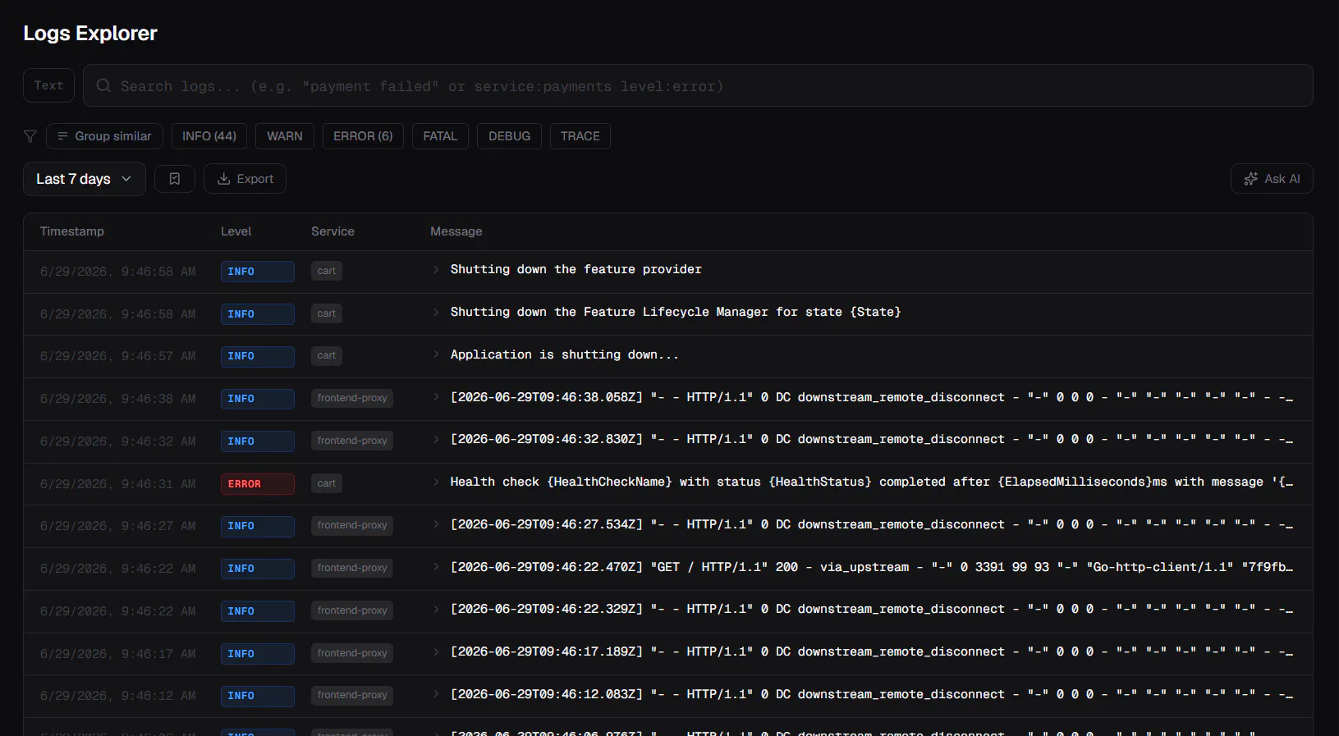Toggle the DEBUG level filter
This screenshot has width=1339, height=736.
tap(510, 136)
